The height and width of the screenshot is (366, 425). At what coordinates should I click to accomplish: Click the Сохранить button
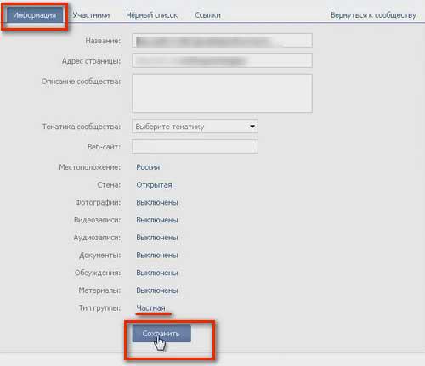coord(161,334)
